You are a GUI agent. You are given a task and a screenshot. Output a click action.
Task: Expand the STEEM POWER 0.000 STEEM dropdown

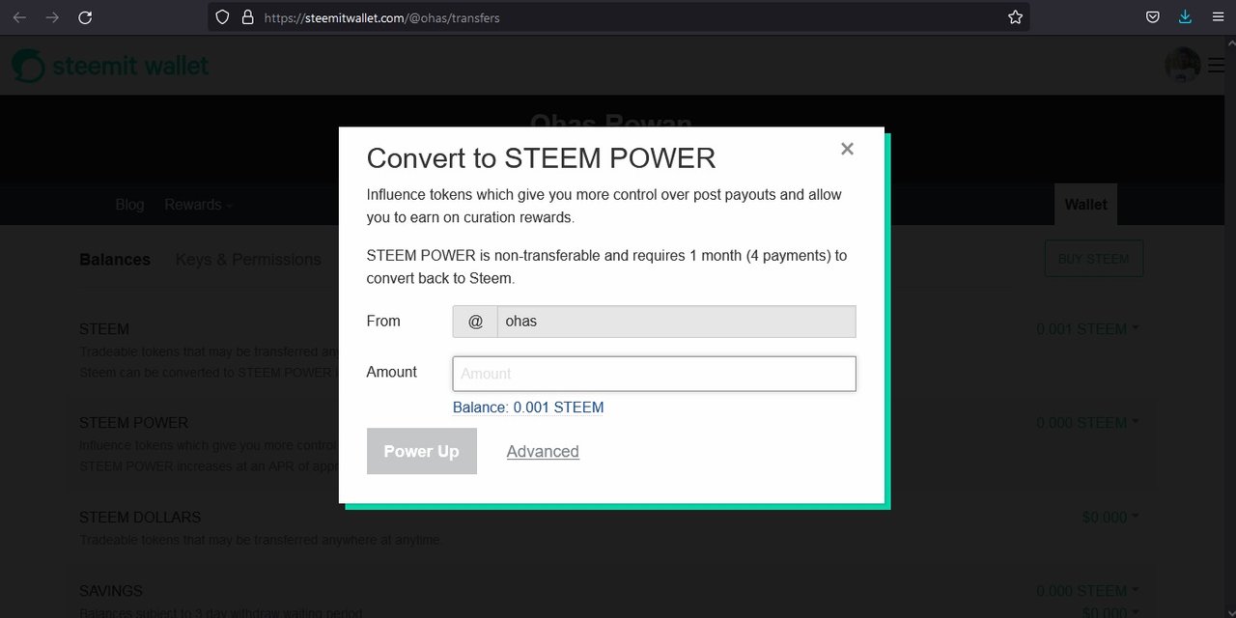pos(1087,423)
